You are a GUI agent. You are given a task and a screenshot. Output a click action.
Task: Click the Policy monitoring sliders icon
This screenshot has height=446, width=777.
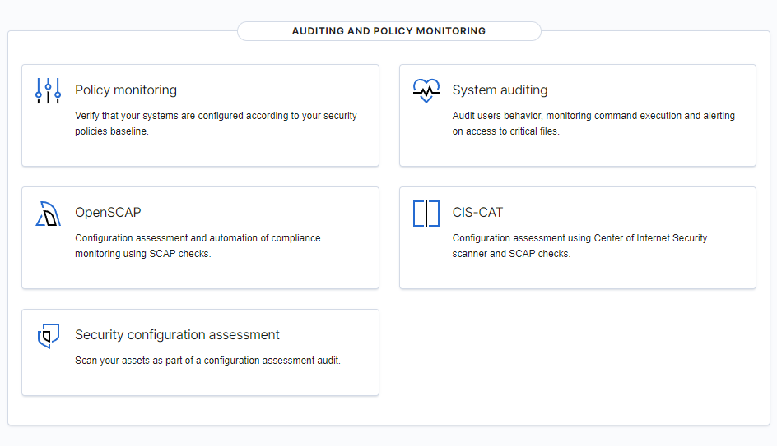coord(48,90)
